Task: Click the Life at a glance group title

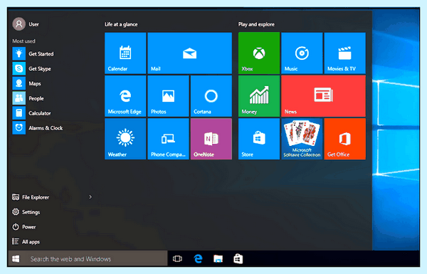Action: pos(121,24)
